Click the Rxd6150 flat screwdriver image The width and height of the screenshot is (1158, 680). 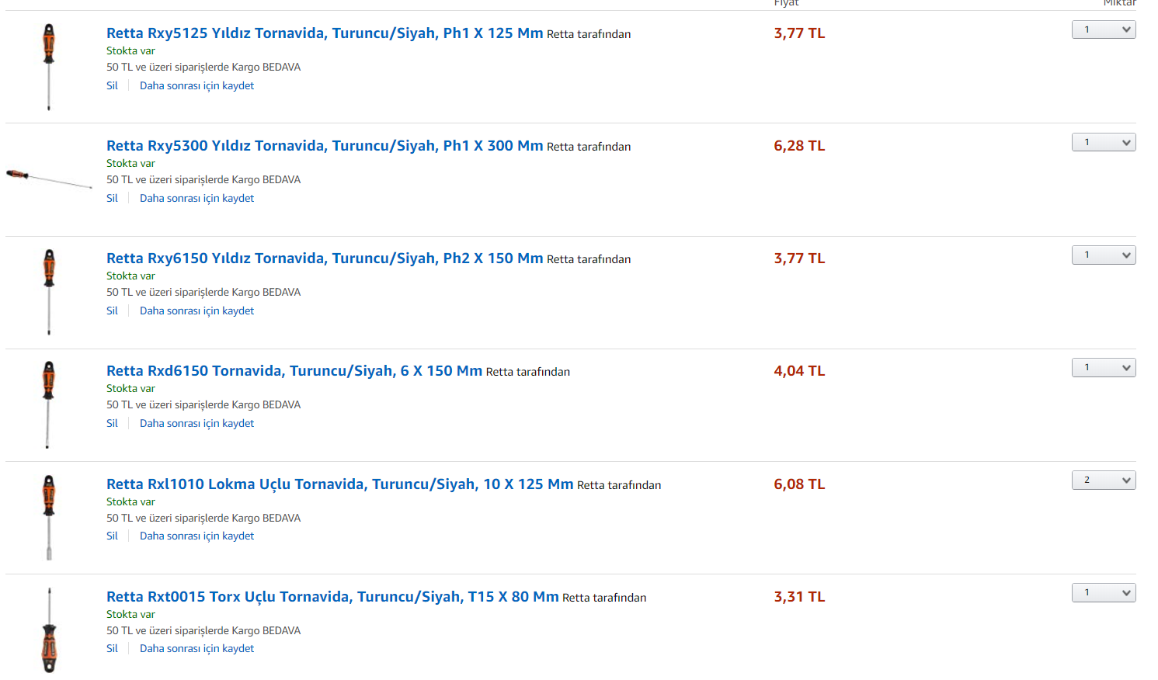48,404
